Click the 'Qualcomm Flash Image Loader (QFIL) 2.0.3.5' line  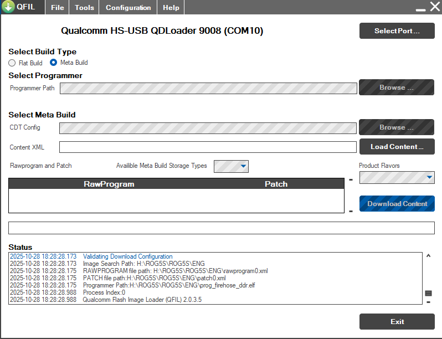coord(106,300)
